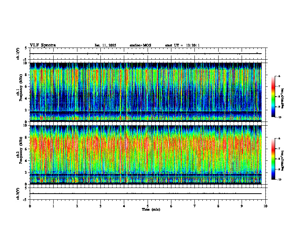Click time axis tick label "6"

(x=171, y=206)
